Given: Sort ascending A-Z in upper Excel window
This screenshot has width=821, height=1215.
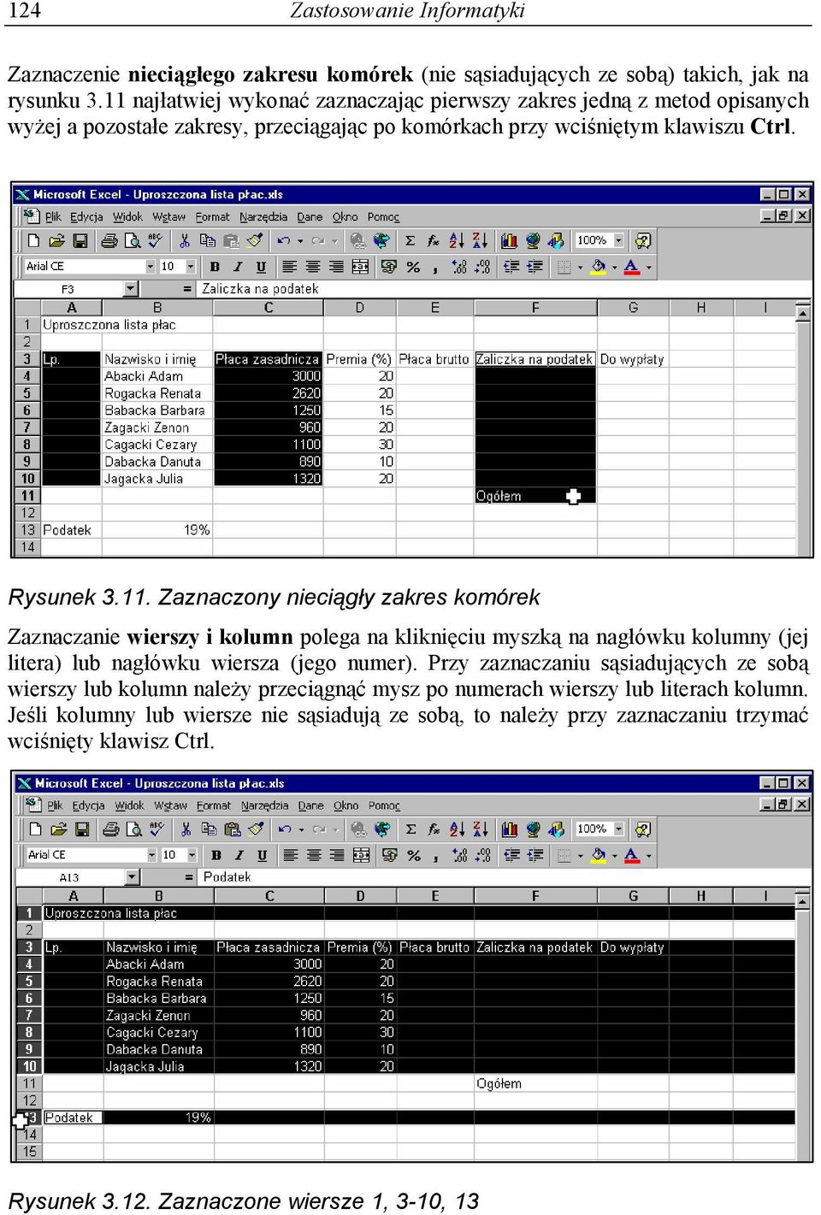Looking at the screenshot, I should 456,241.
